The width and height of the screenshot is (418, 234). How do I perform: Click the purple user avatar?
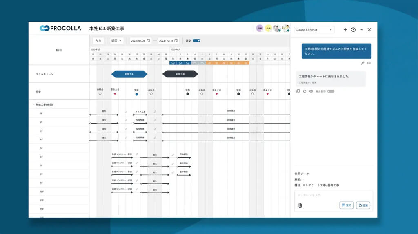click(x=260, y=28)
